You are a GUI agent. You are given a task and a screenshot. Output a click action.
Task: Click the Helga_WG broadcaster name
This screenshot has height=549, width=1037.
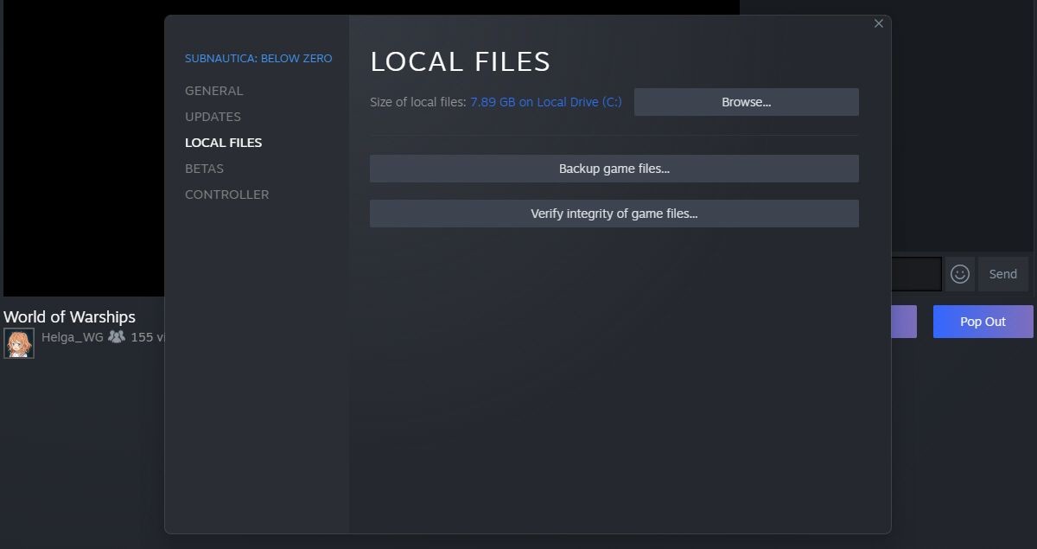[x=73, y=337]
